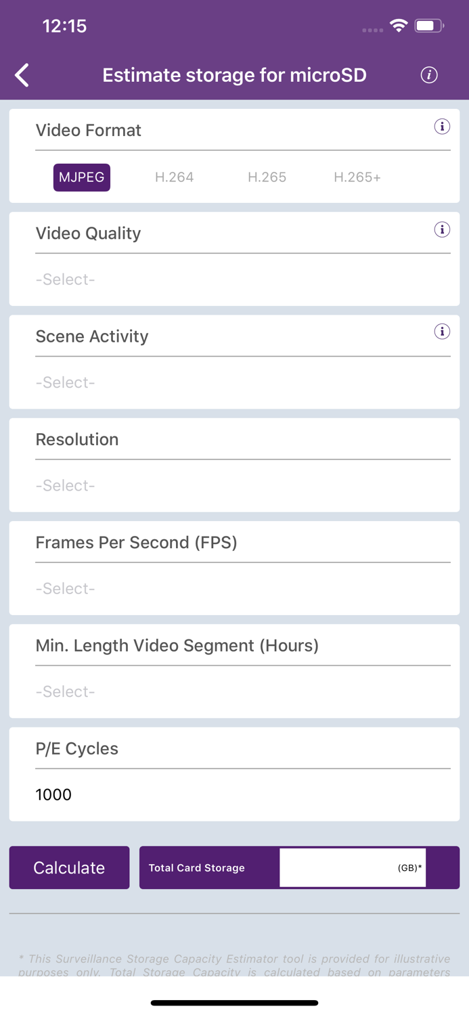Select the H.265 video format

267,177
